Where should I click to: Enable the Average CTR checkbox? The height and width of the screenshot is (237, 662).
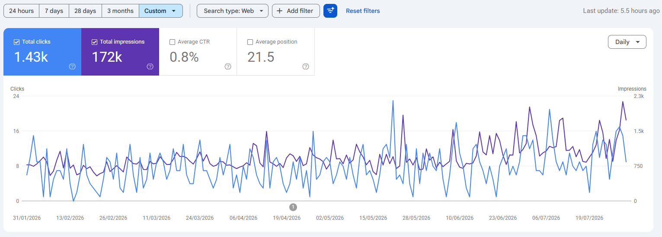(173, 42)
